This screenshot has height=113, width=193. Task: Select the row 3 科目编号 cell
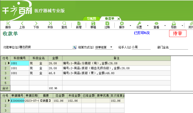click(x=20, y=73)
